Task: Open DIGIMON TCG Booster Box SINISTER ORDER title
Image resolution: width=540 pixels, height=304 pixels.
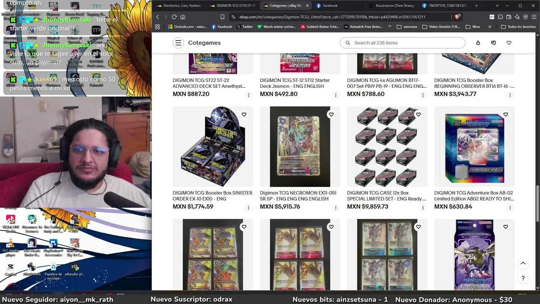Action: click(x=213, y=196)
